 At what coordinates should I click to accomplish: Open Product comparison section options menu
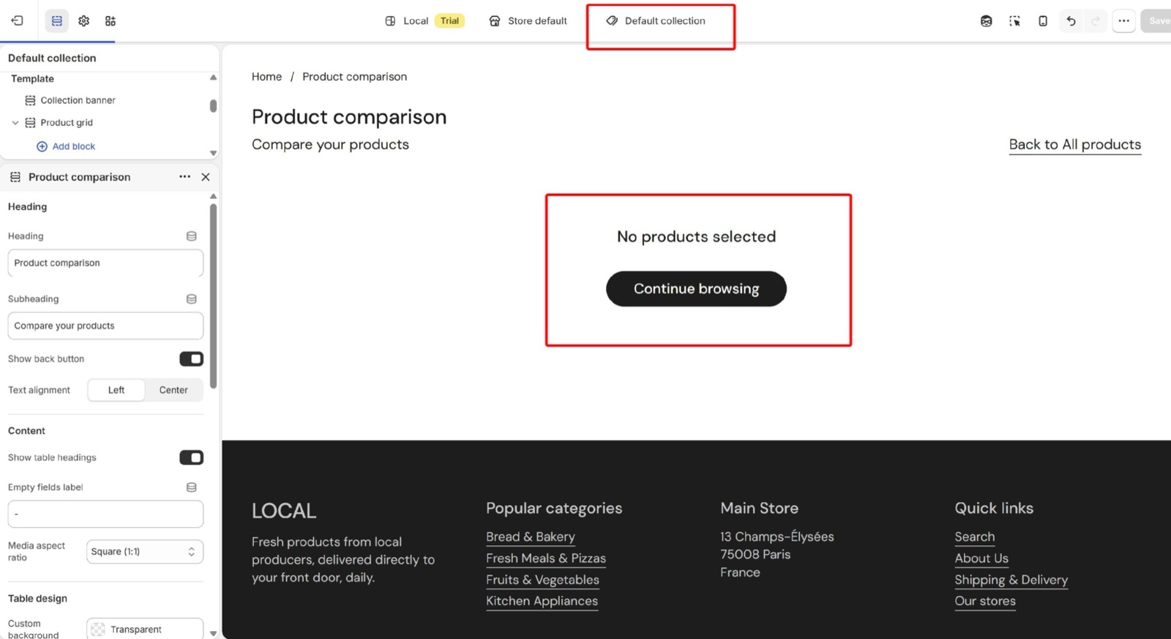point(184,176)
